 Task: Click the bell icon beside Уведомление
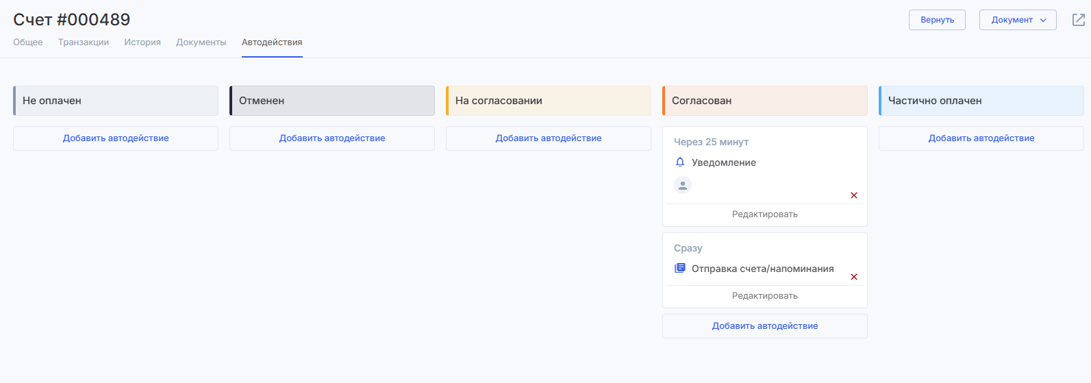pyautogui.click(x=680, y=162)
